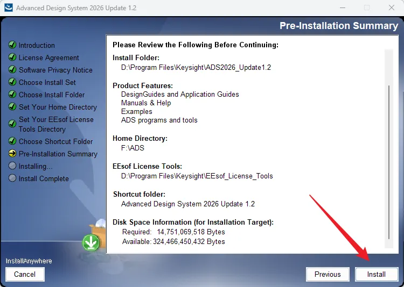Click green checkmark beside Introduction
This screenshot has width=404, height=287.
pos(12,45)
